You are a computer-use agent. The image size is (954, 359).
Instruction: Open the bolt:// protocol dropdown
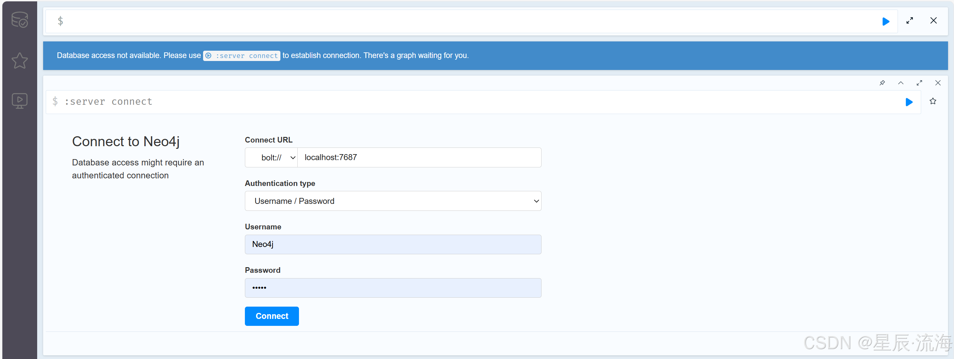271,158
